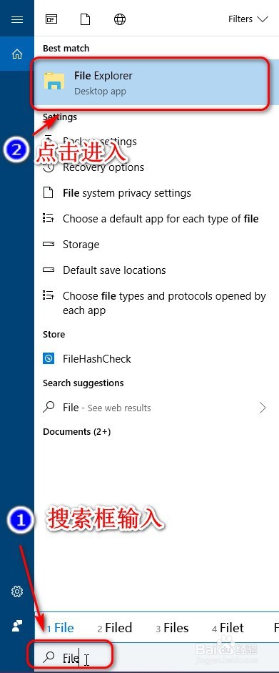Choose IME candidate 3 Files
The image size is (279, 673).
172,628
